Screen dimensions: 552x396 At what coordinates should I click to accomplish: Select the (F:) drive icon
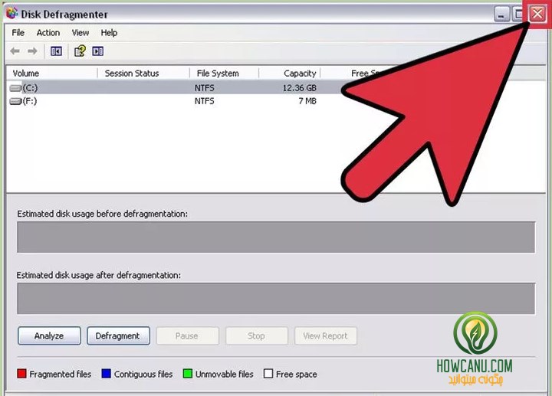point(15,101)
